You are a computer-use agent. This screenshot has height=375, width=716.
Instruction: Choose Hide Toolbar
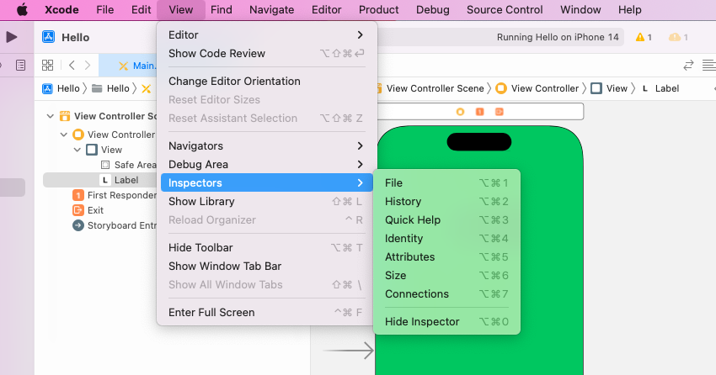(x=267, y=247)
